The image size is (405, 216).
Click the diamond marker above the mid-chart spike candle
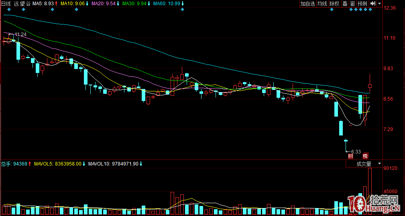click(182, 10)
